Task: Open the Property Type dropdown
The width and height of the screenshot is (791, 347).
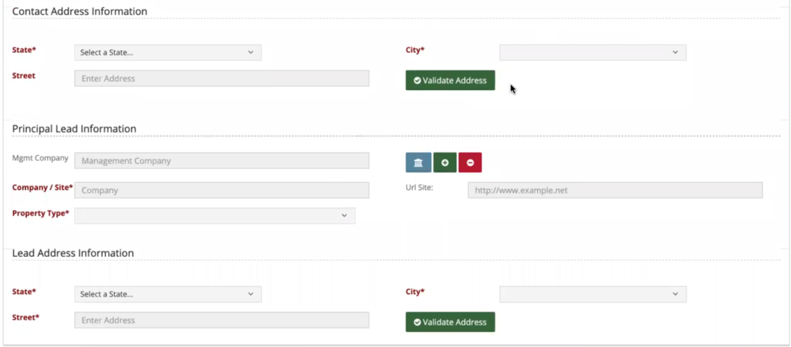Action: tap(214, 216)
